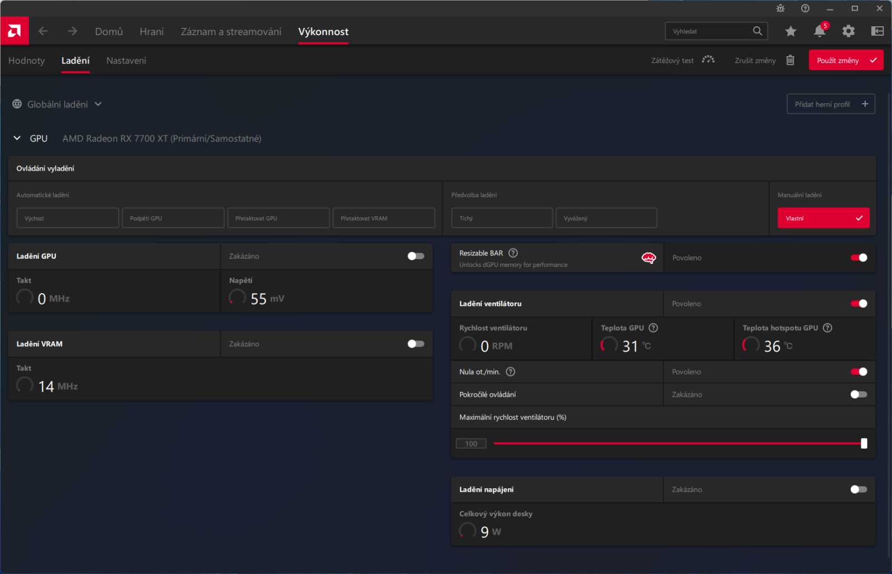Open Teplota hotspotu GPU help icon
The width and height of the screenshot is (892, 574).
click(827, 328)
